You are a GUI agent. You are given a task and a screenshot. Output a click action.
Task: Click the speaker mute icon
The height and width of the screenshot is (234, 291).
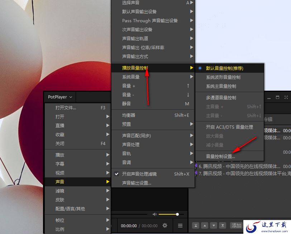pyautogui.click(x=154, y=214)
